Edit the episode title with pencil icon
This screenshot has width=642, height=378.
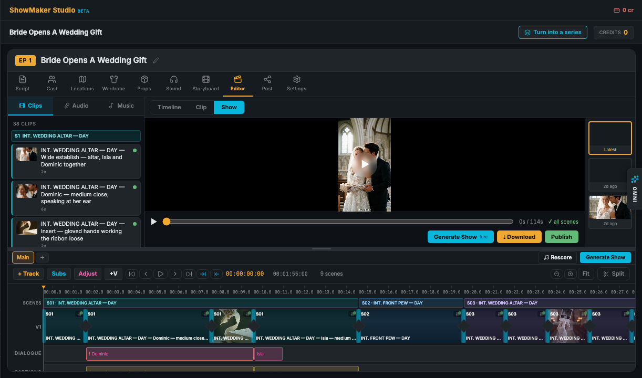156,60
